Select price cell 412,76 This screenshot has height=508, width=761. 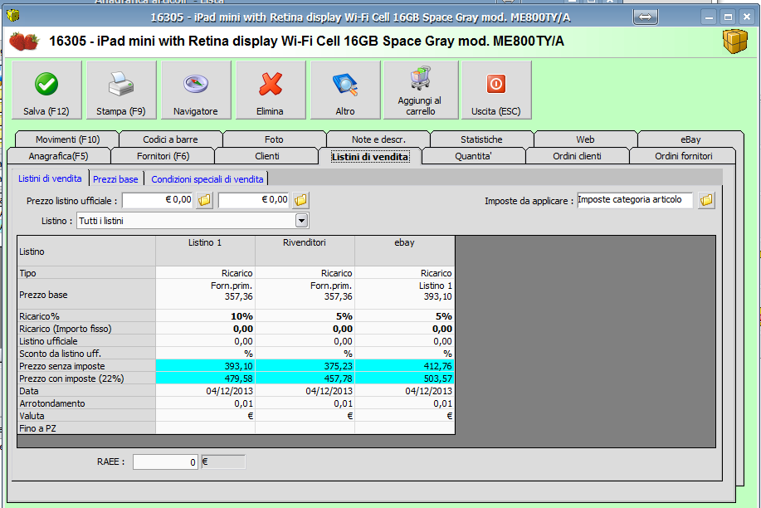pyautogui.click(x=405, y=366)
